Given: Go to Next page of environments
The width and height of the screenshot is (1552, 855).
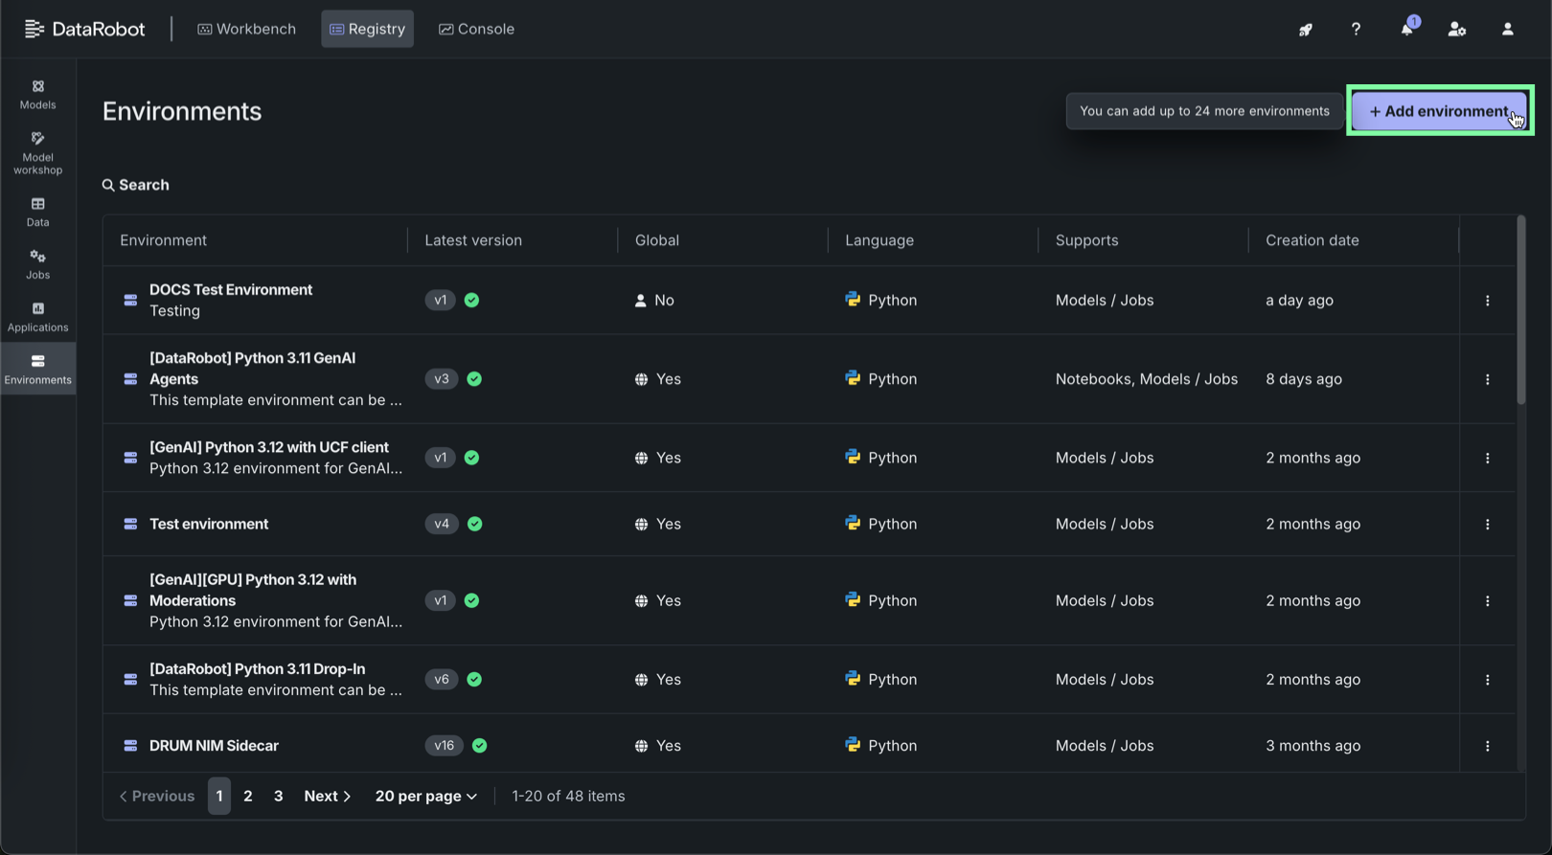Looking at the screenshot, I should tap(327, 796).
